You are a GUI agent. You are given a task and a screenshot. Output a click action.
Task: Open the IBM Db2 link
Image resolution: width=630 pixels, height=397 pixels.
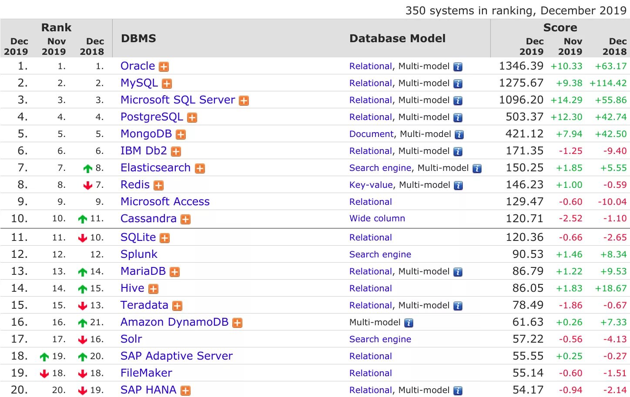pyautogui.click(x=144, y=151)
